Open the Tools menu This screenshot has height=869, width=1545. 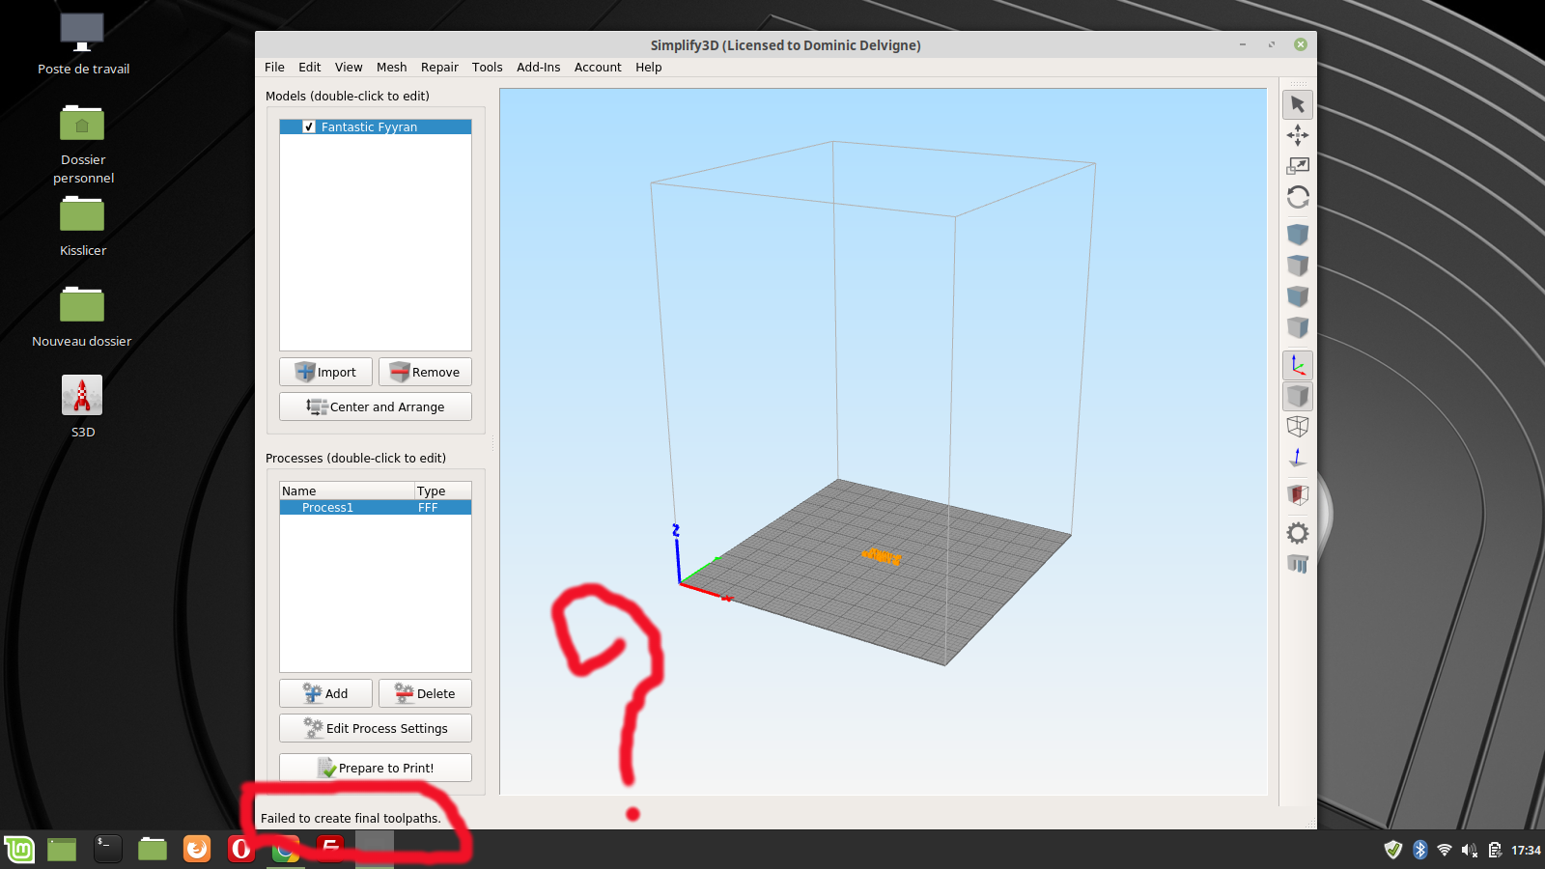(x=487, y=68)
